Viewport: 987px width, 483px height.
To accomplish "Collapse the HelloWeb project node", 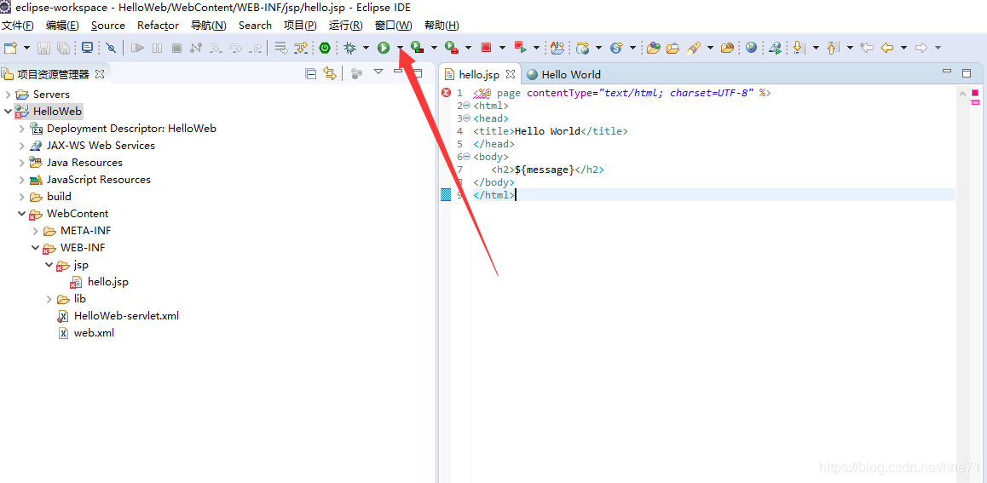I will [x=7, y=112].
